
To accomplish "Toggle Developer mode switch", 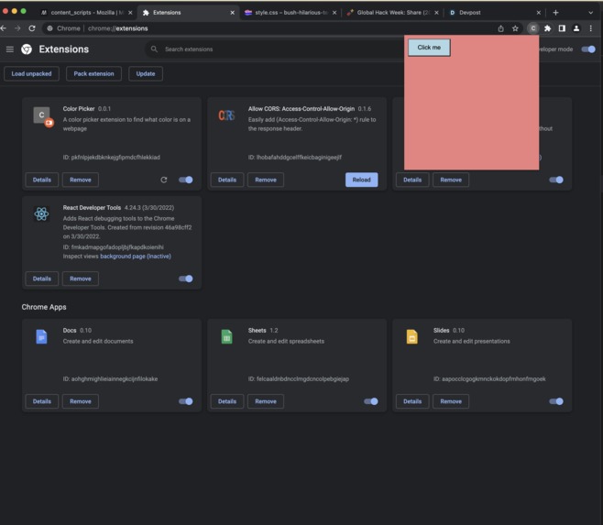I will pyautogui.click(x=588, y=49).
